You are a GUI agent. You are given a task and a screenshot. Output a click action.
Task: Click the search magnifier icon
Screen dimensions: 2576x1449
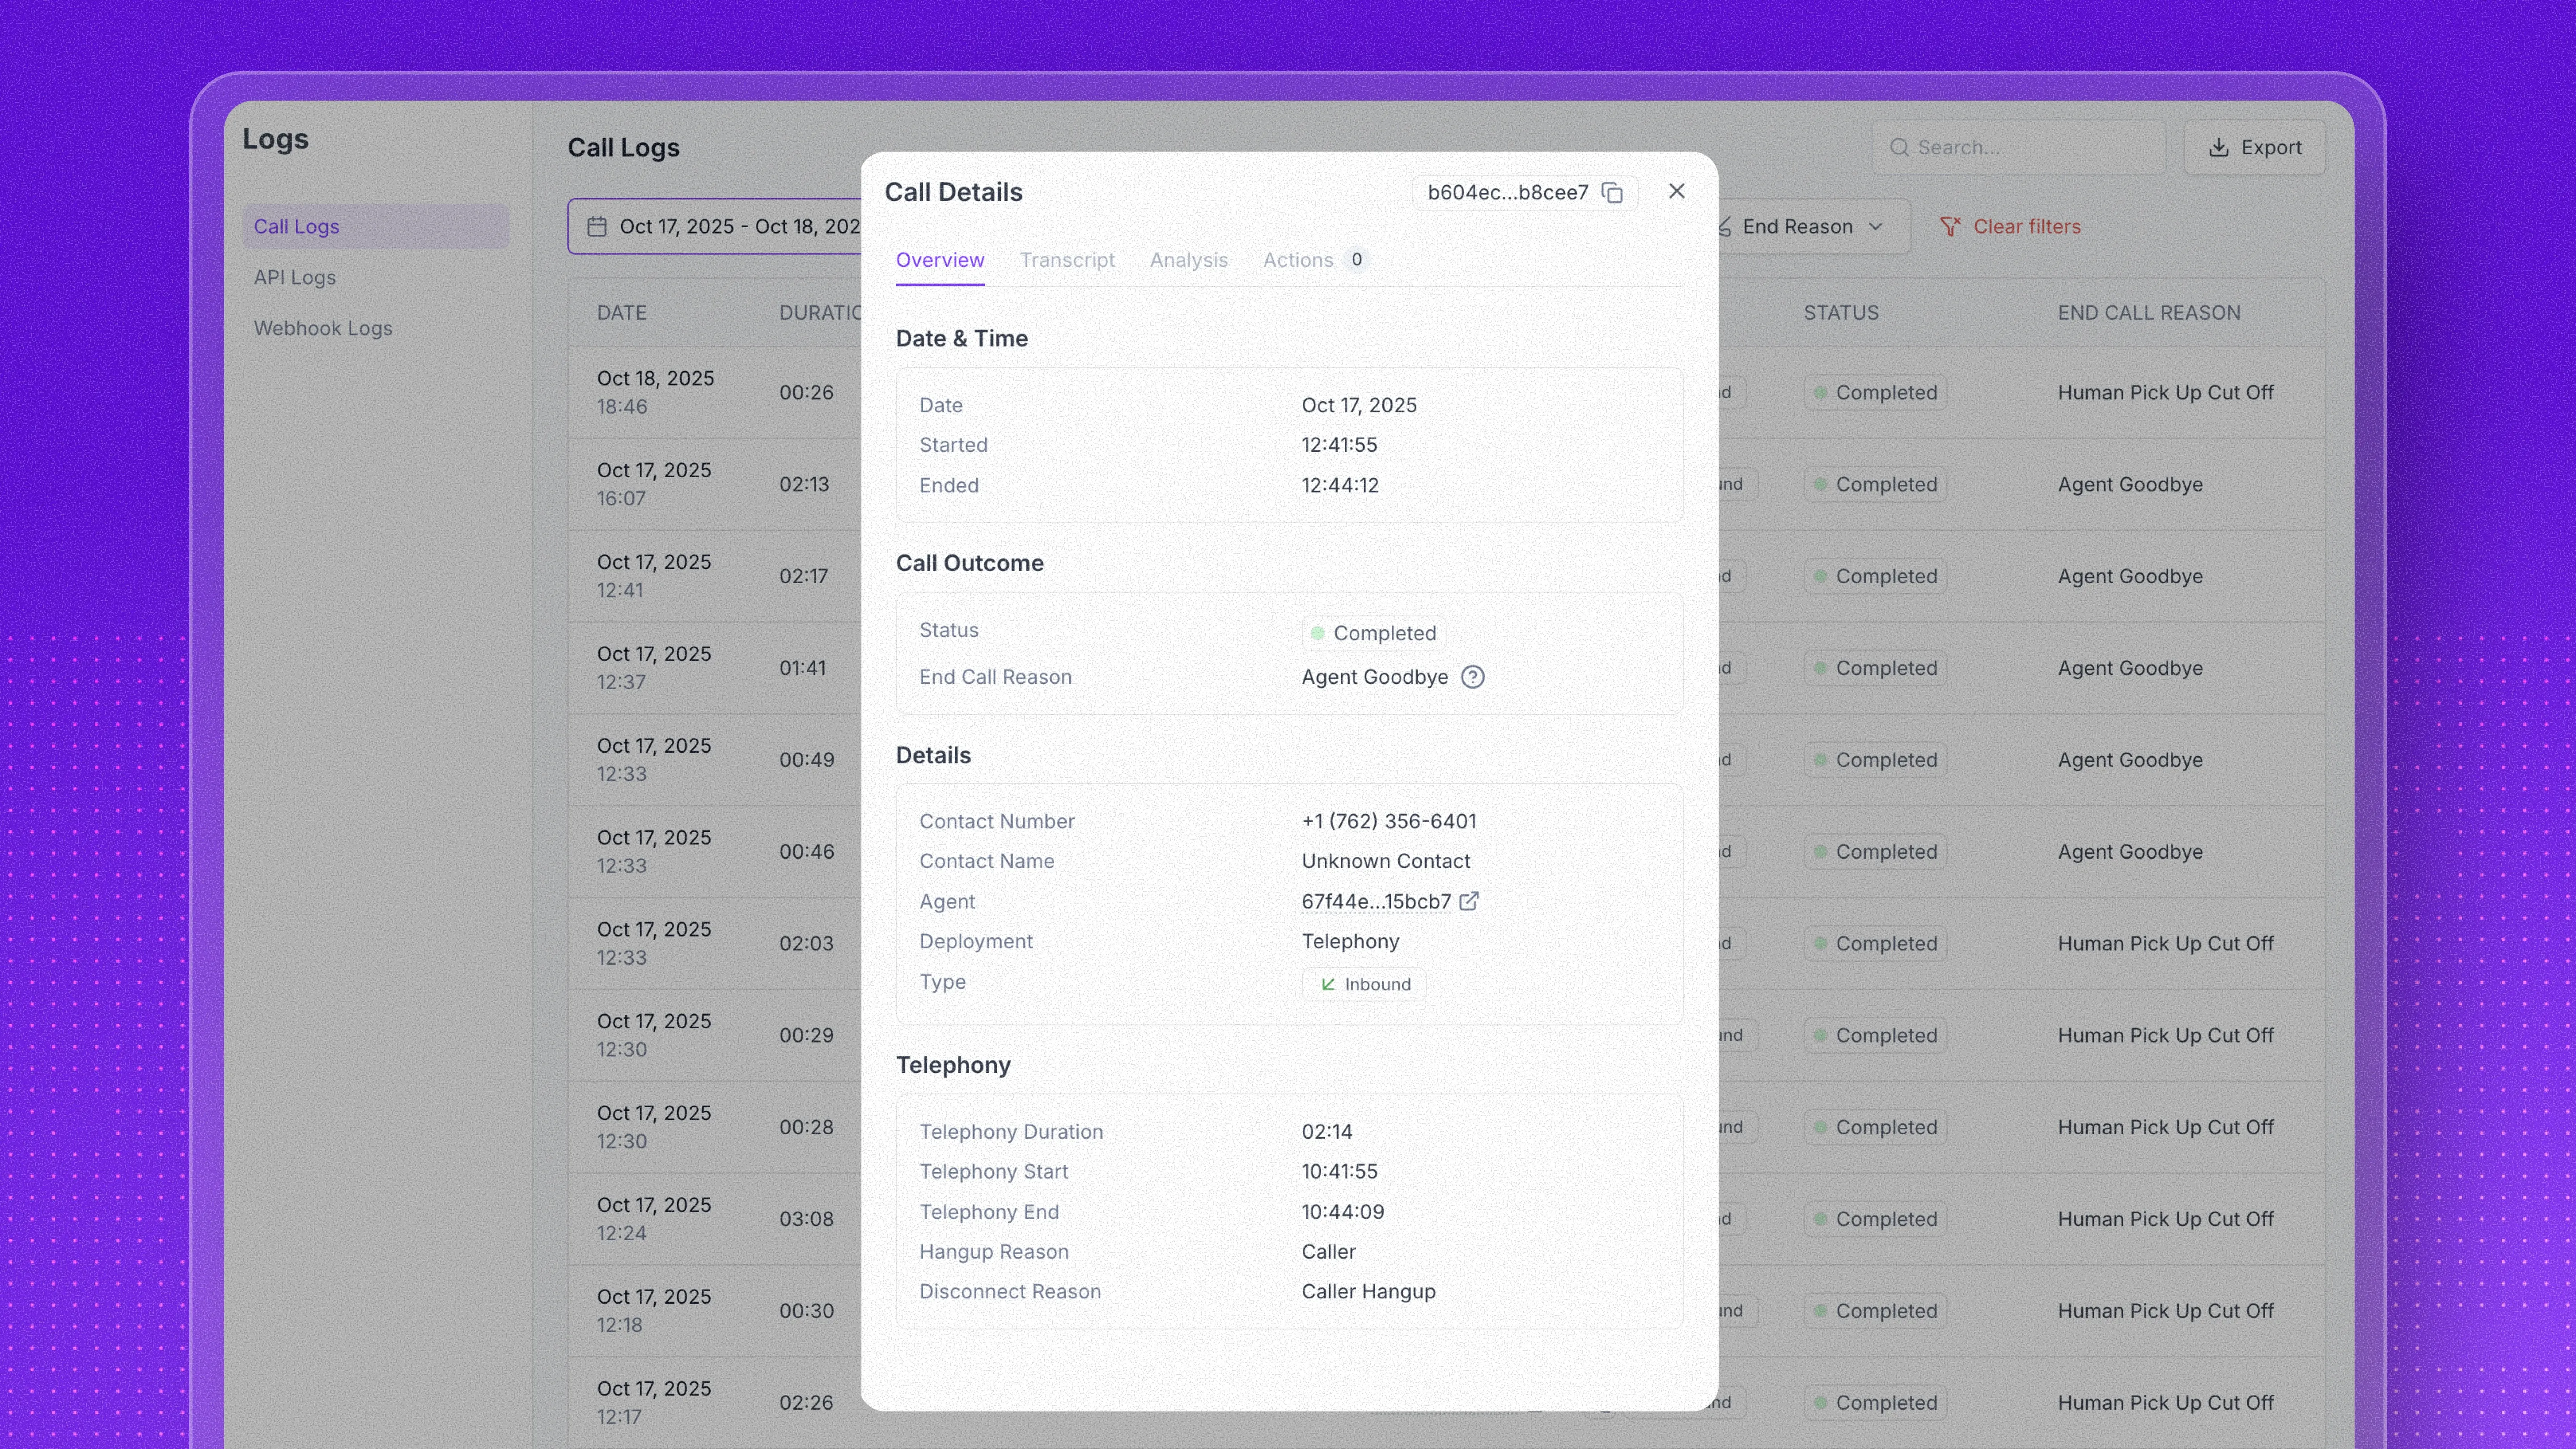coord(1898,148)
